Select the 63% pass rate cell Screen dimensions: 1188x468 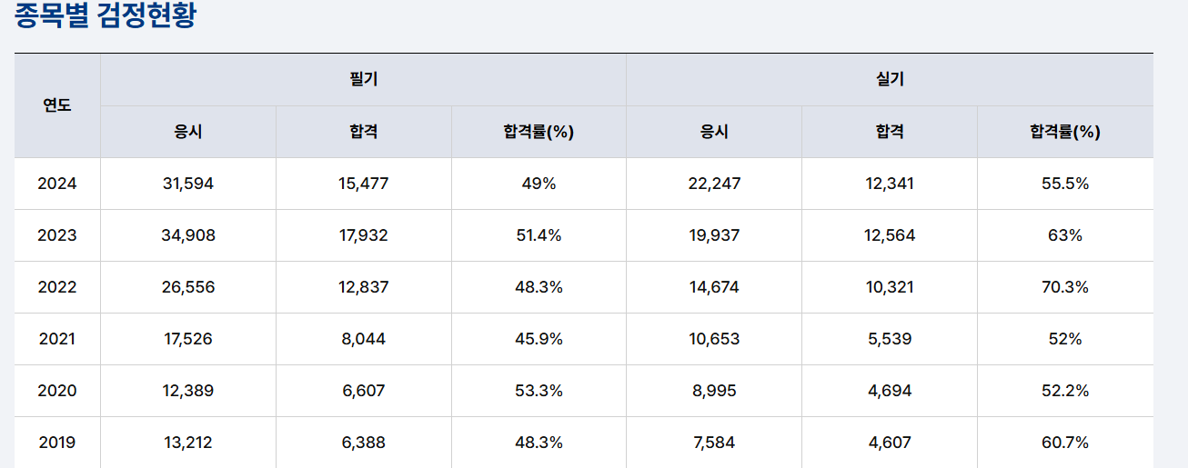pos(1065,235)
